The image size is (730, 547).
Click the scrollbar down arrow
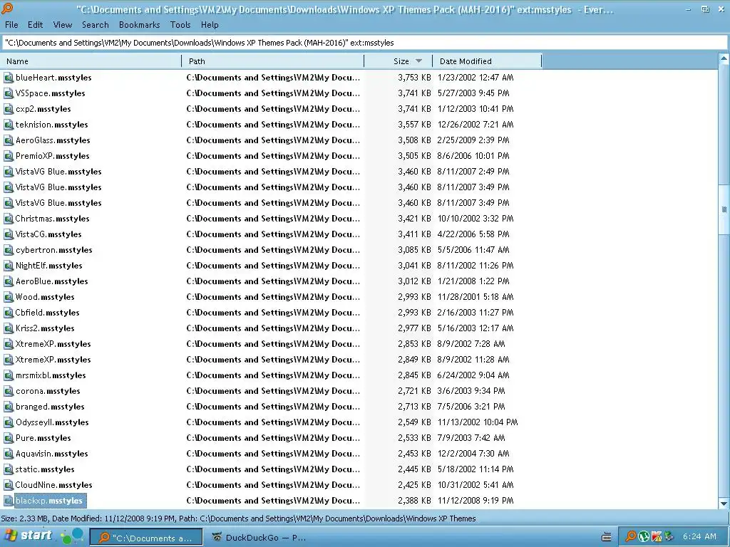(724, 504)
